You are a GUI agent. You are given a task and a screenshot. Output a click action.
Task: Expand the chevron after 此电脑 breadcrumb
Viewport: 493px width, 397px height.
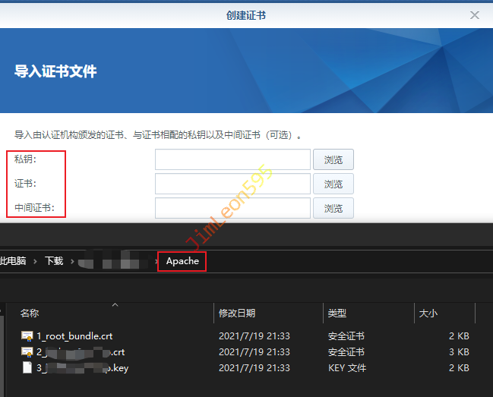[x=35, y=260]
